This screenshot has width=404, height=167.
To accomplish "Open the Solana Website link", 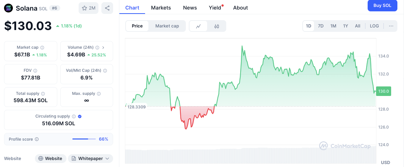I will coord(50,159).
